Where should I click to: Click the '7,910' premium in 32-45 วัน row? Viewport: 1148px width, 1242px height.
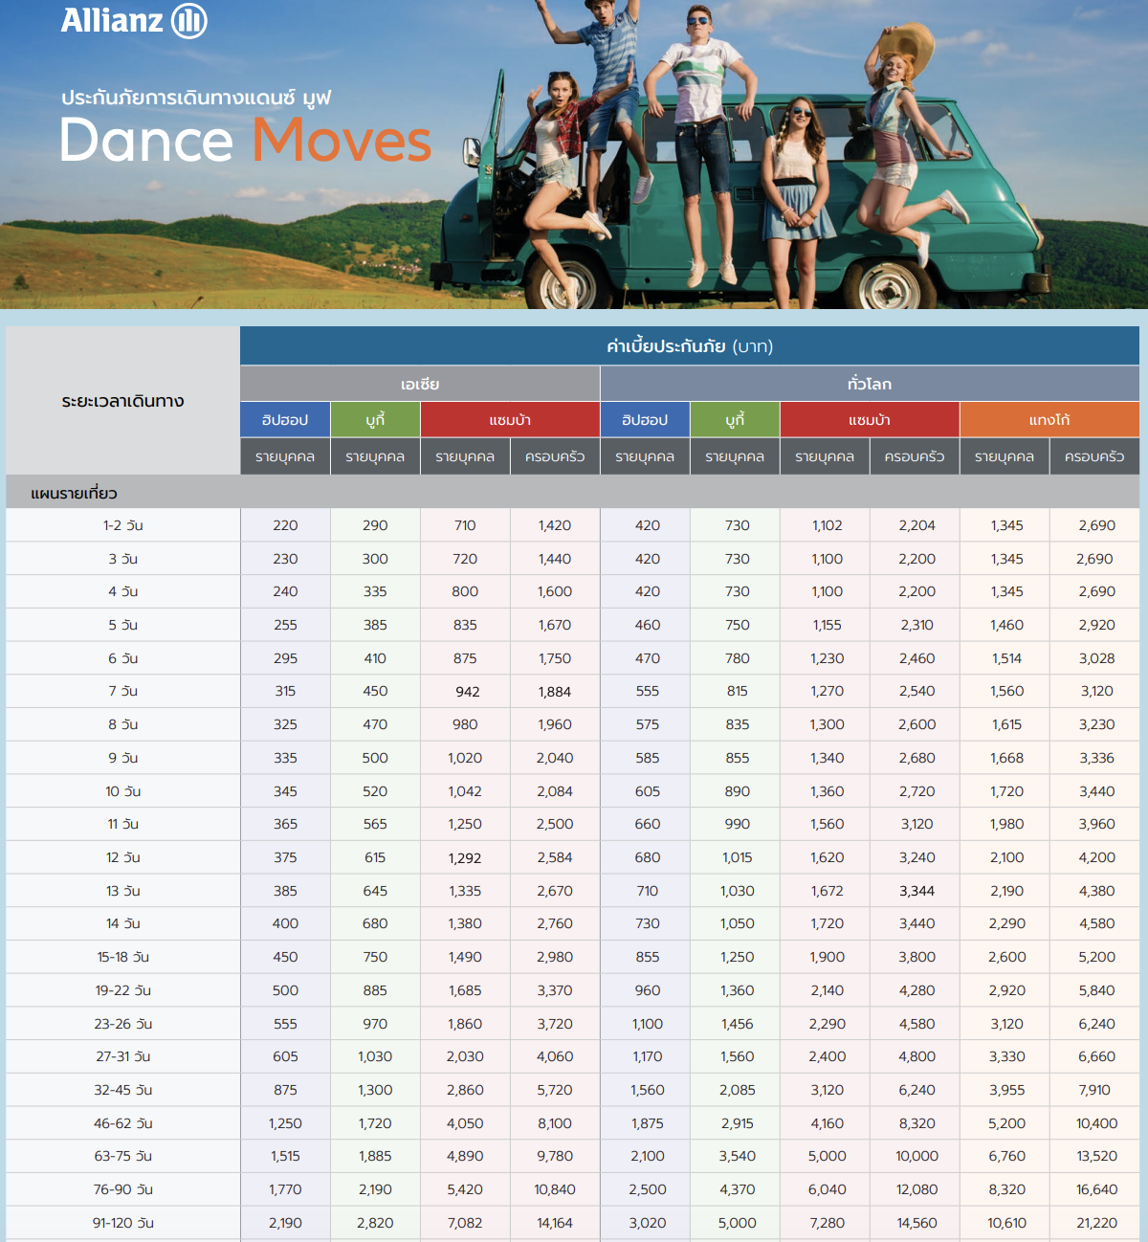[1094, 1090]
